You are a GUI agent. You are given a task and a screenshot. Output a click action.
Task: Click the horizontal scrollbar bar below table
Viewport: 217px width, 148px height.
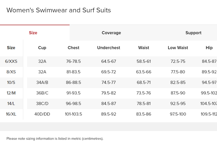coord(109,127)
